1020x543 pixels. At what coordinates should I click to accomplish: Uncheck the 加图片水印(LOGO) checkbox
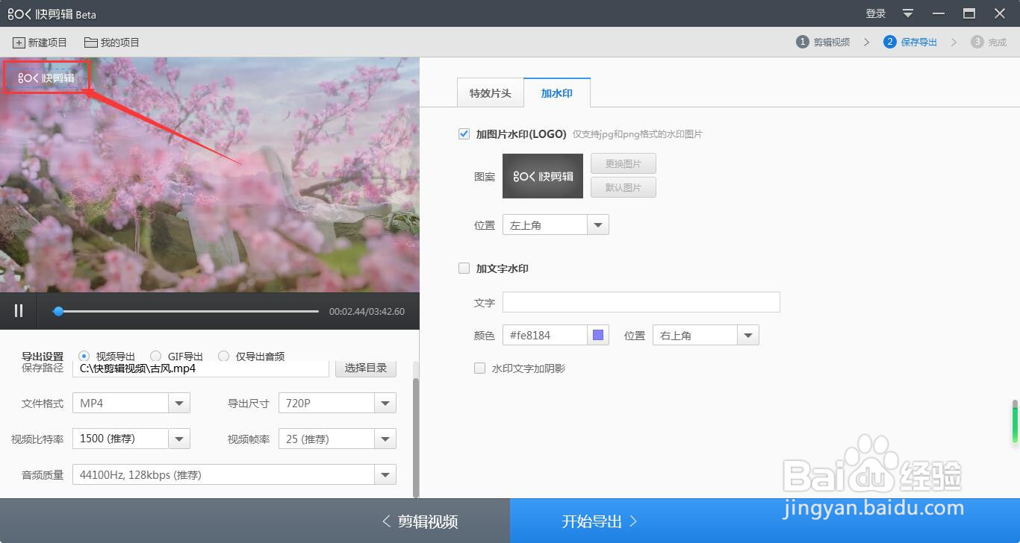tap(464, 134)
